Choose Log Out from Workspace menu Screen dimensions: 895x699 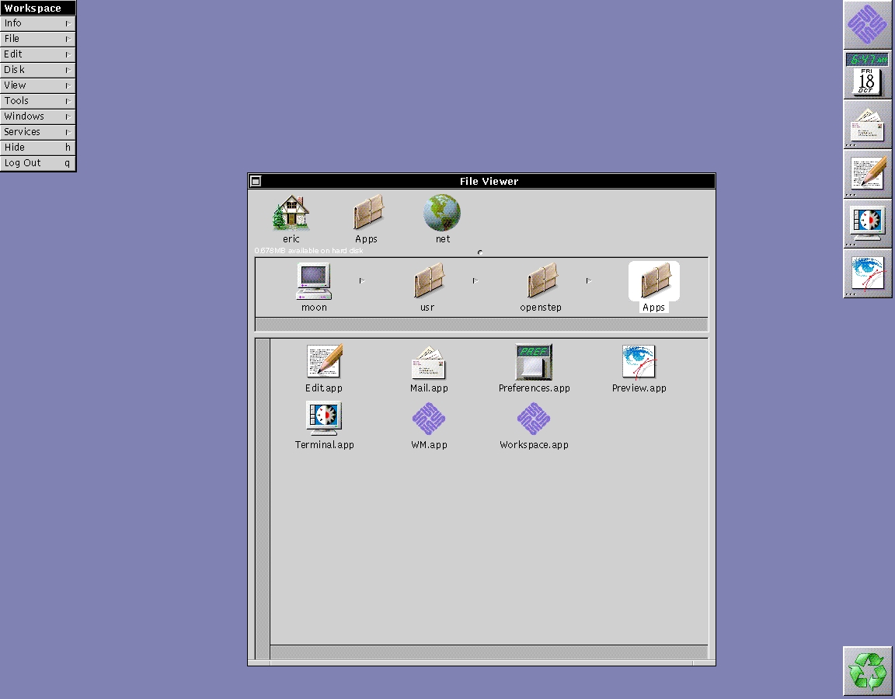click(37, 163)
